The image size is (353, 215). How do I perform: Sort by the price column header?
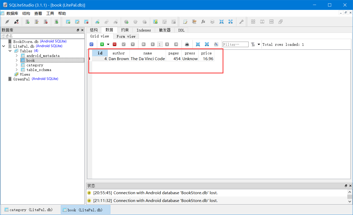(207, 53)
